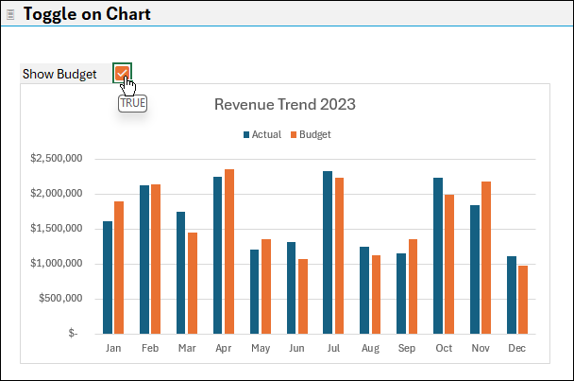Select the Jun label on horizontal axis
The height and width of the screenshot is (381, 574).
297,348
